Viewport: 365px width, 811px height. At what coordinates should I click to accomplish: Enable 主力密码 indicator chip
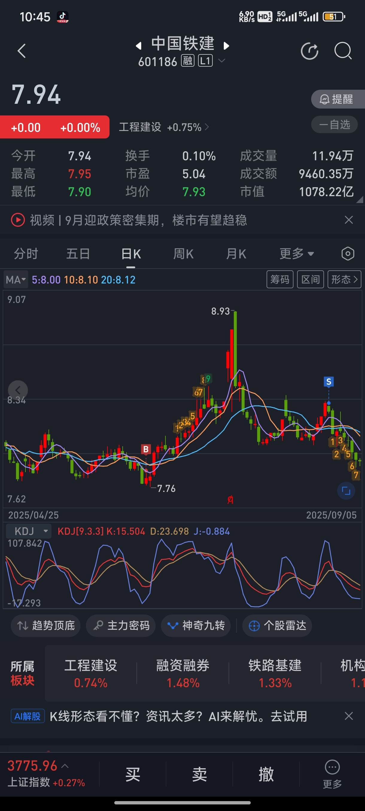click(x=121, y=625)
